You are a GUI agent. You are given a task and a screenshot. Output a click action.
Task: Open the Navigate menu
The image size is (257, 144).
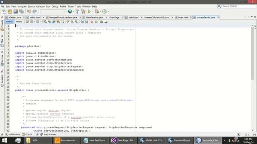tap(22, 6)
